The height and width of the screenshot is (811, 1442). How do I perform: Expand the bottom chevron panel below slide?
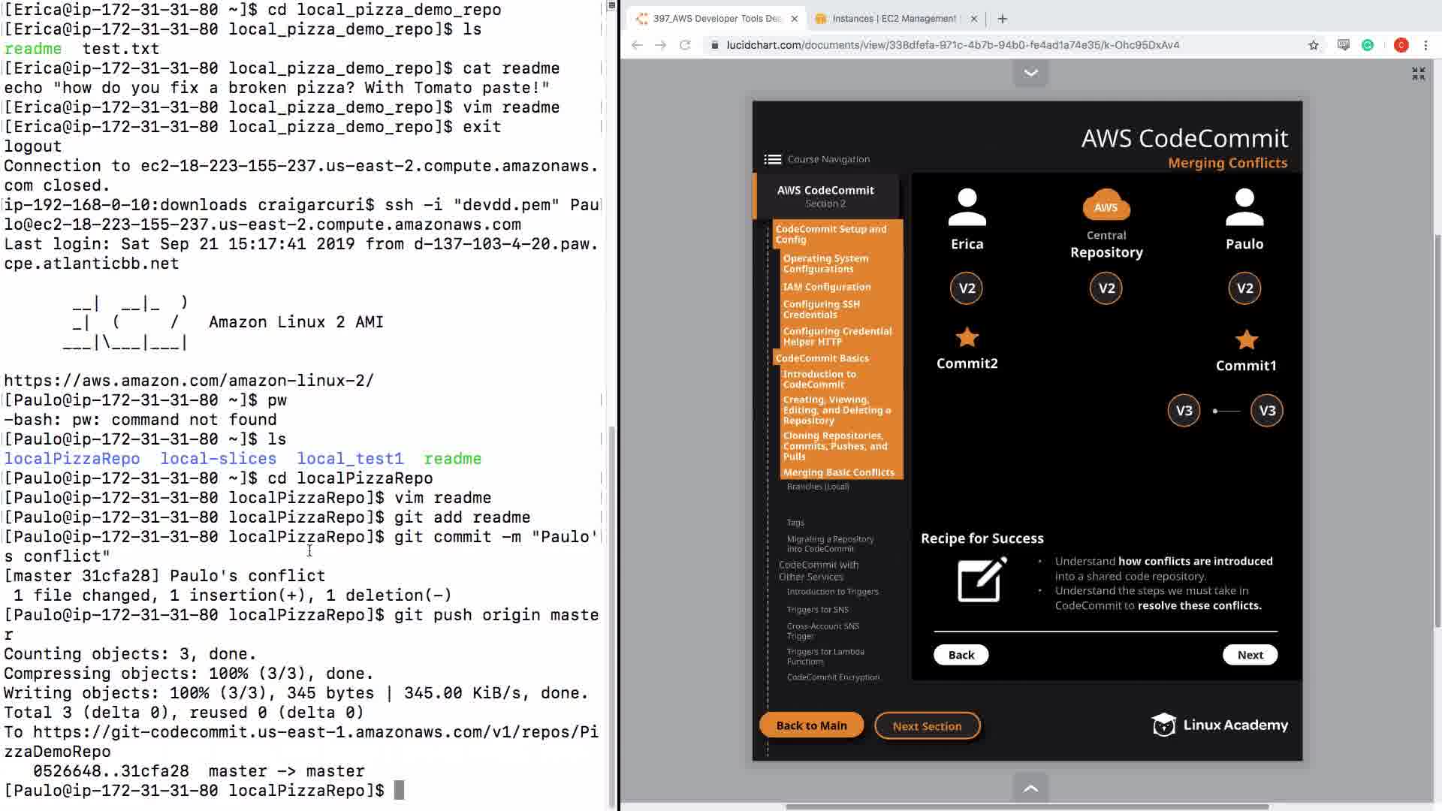(1030, 788)
